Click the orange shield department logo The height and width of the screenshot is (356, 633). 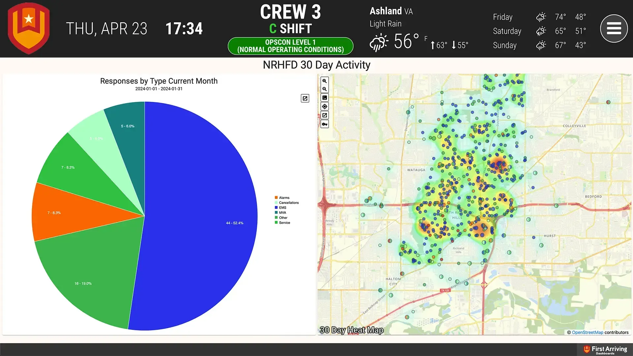click(x=29, y=28)
